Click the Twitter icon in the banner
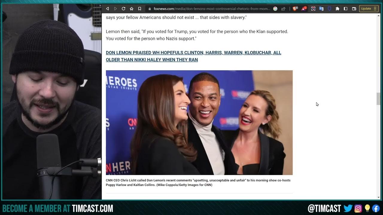This screenshot has height=215, width=383. coord(348,208)
